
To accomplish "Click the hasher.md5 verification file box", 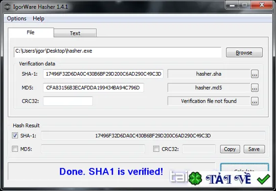I will [209, 88].
